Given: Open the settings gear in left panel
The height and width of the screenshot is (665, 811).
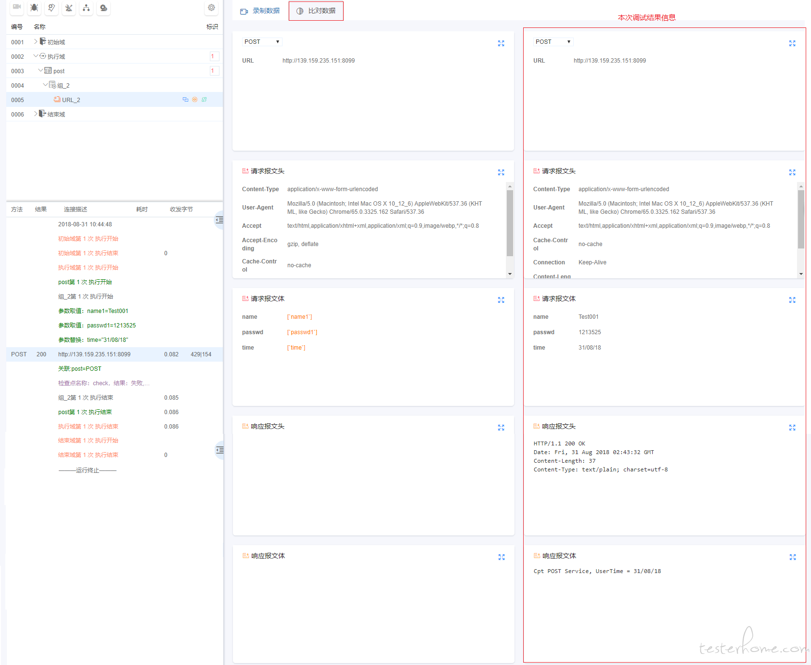Looking at the screenshot, I should point(211,7).
